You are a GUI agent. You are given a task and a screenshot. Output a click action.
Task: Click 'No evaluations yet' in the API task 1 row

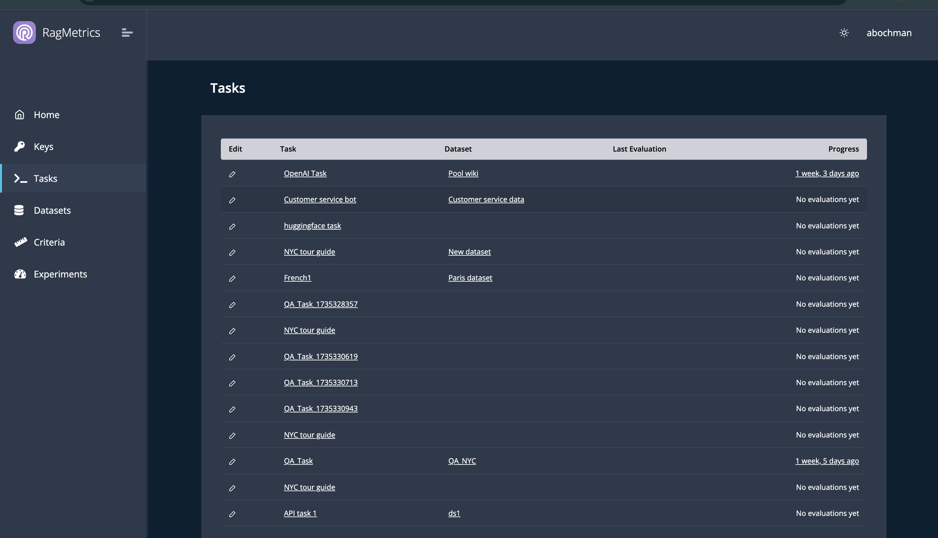click(827, 513)
